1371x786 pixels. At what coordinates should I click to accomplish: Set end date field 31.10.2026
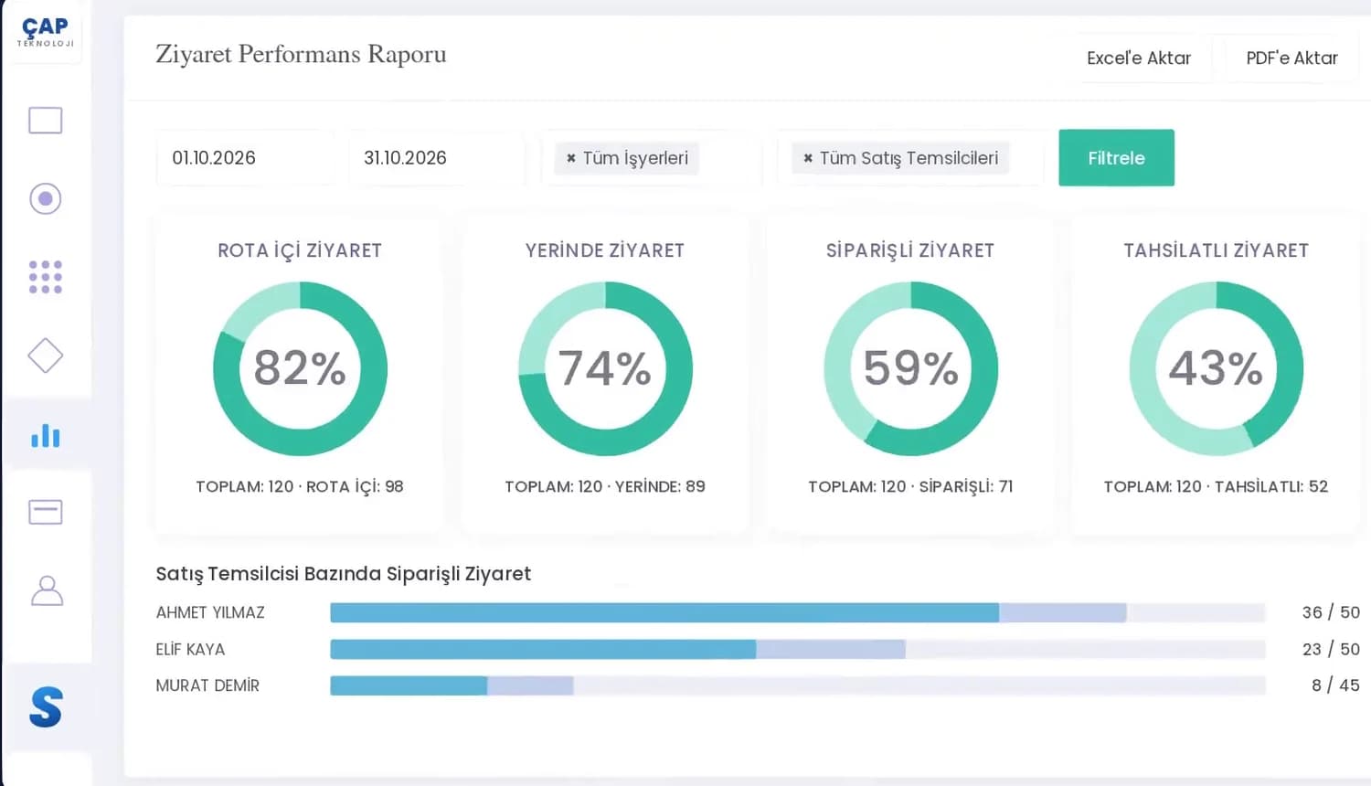click(x=437, y=158)
